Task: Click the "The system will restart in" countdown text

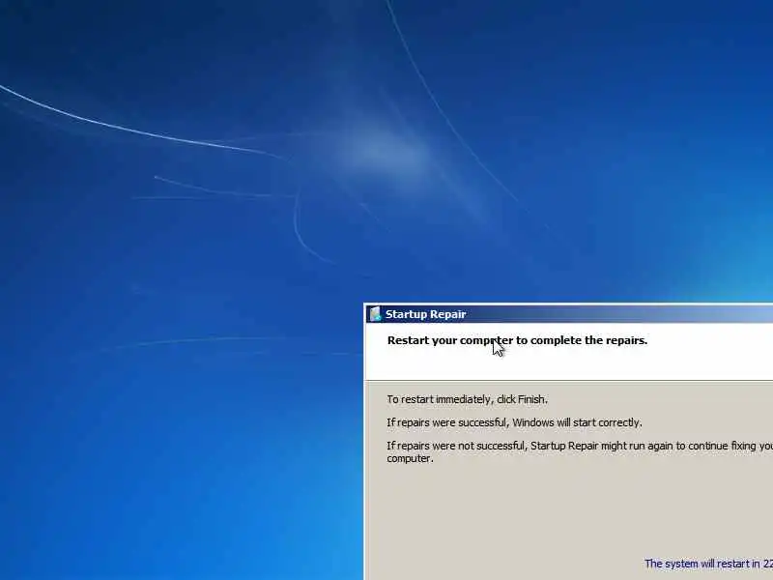Action: (708, 564)
